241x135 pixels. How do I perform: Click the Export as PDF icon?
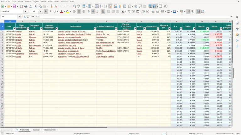coord(21,6)
